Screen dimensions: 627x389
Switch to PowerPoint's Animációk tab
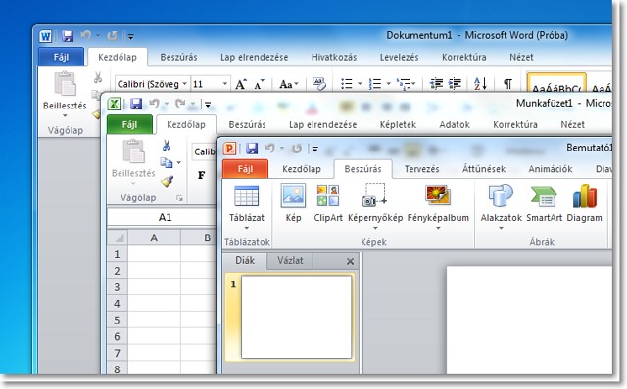click(551, 169)
